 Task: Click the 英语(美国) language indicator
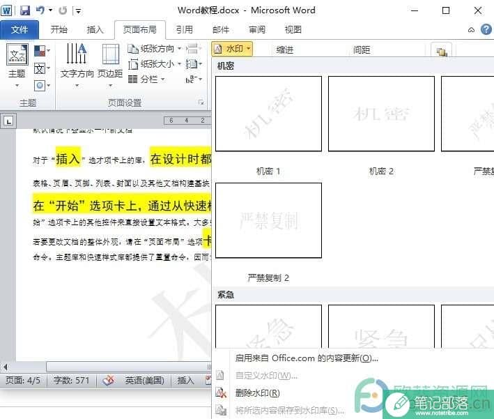point(144,381)
